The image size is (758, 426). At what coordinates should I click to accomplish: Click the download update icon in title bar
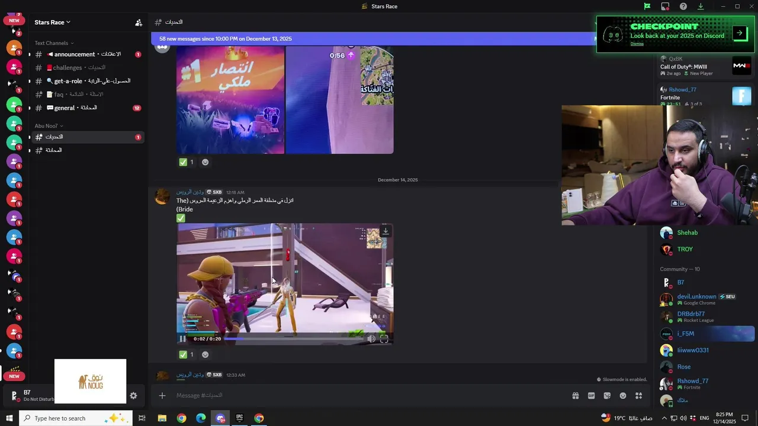(x=701, y=7)
